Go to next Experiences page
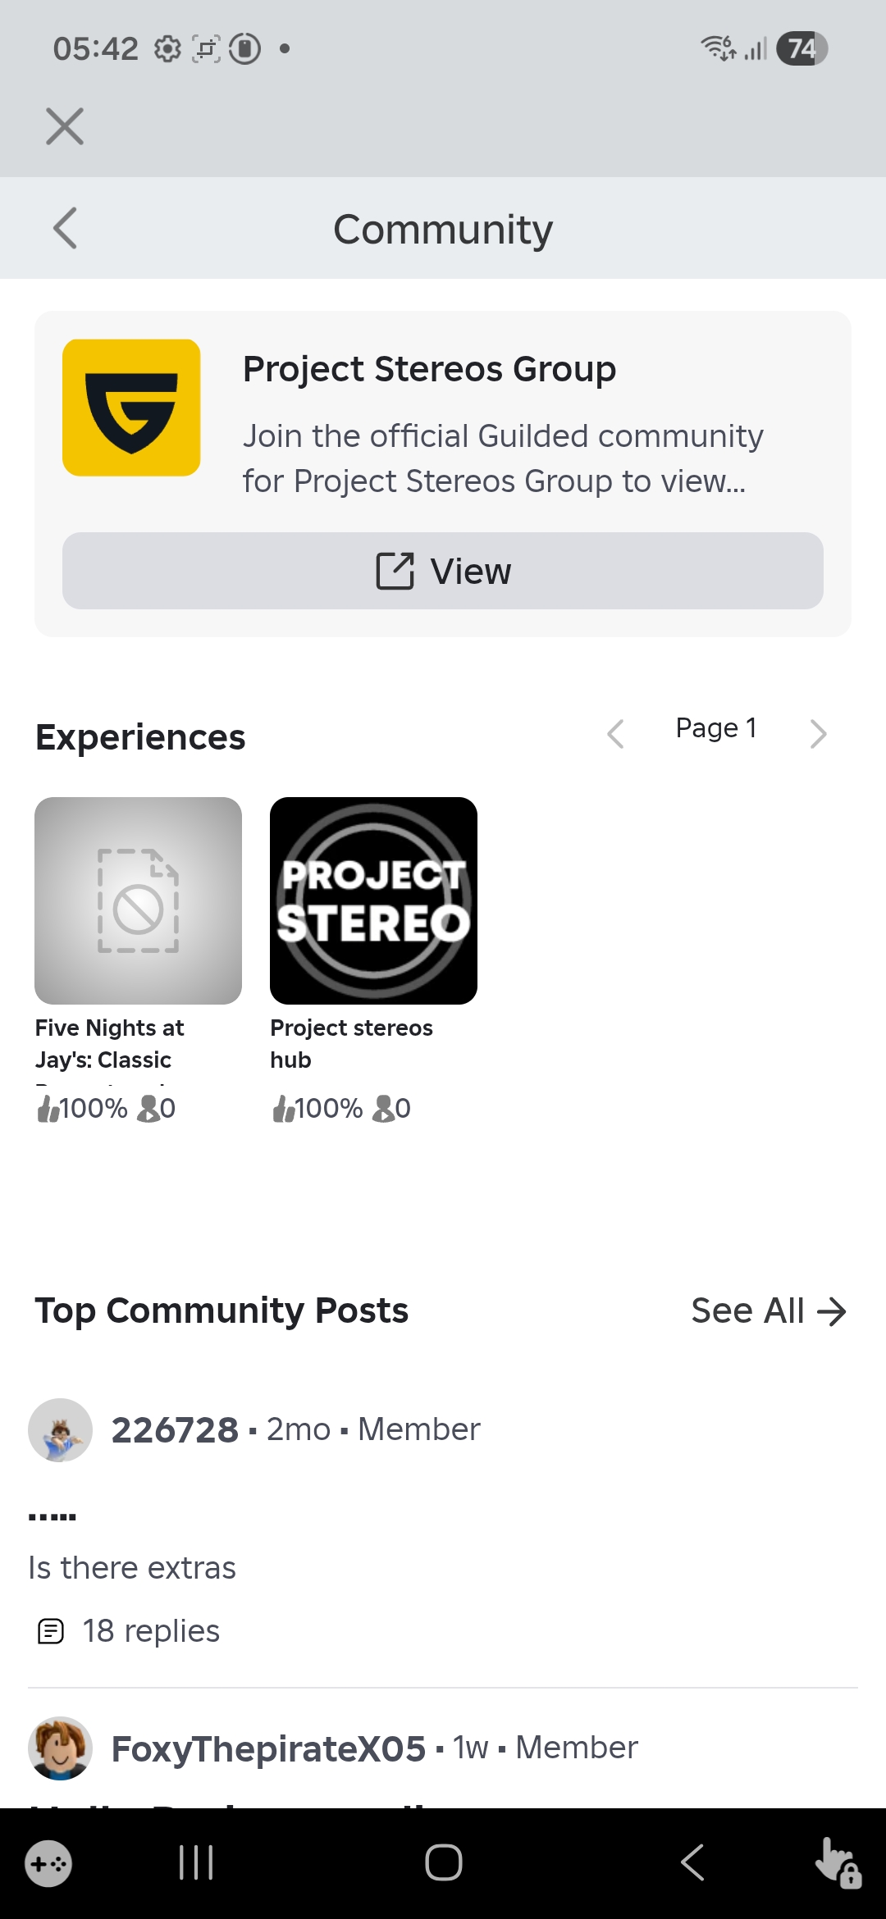886x1919 pixels. (x=817, y=733)
